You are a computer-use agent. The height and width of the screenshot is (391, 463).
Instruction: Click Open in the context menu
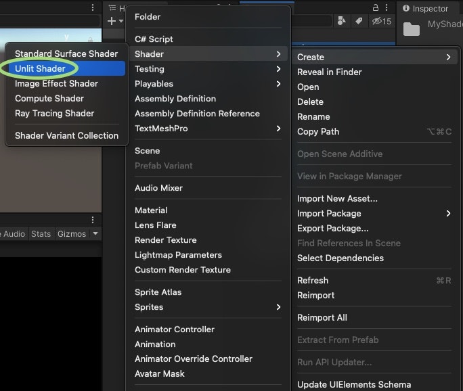[x=375, y=87]
